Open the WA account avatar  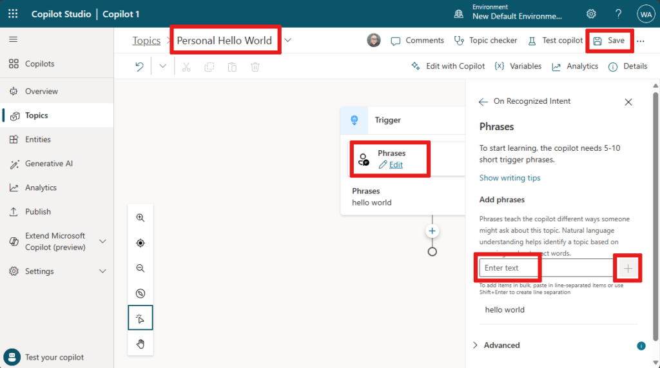[646, 14]
